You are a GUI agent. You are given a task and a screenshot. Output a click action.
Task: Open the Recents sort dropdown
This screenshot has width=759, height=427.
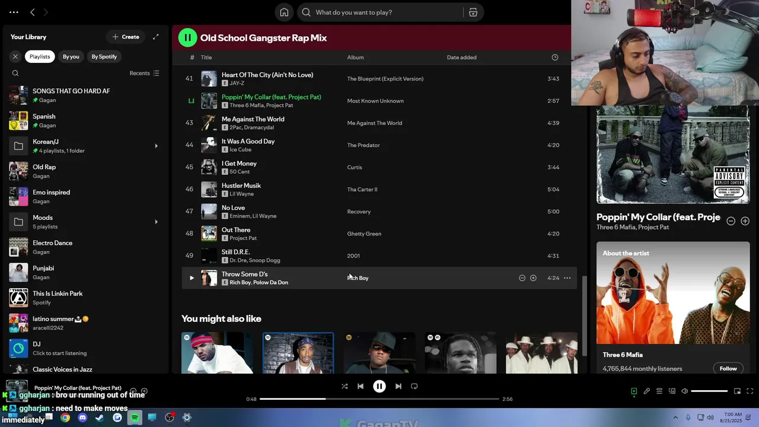coord(145,74)
